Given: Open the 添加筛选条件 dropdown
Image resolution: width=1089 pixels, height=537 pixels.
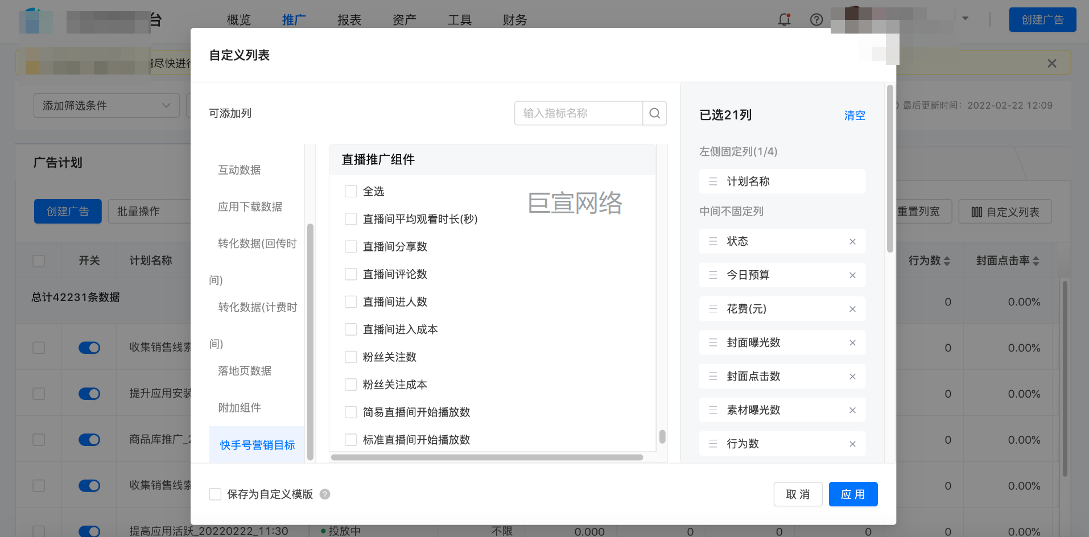Looking at the screenshot, I should point(106,106).
